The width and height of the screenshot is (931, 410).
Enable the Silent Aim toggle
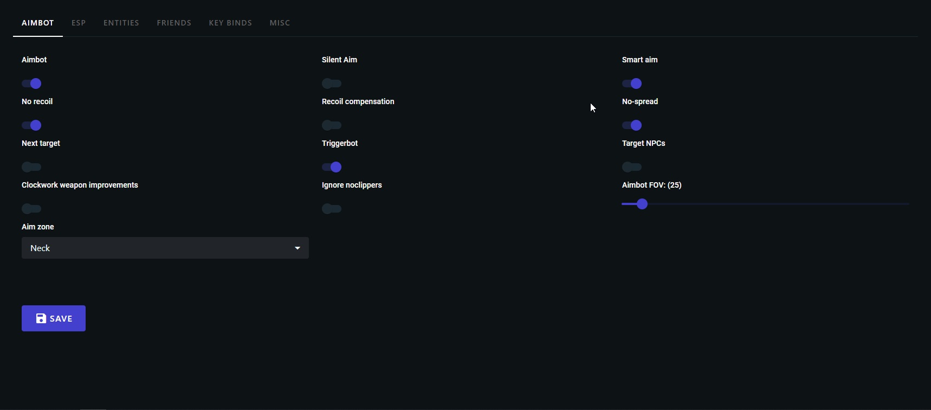[x=332, y=84]
